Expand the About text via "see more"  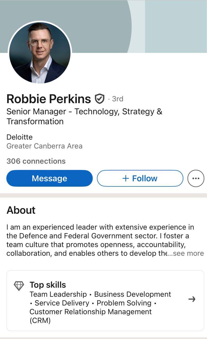pyautogui.click(x=188, y=253)
